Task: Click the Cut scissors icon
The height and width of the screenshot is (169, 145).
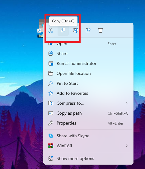Action: (51, 30)
